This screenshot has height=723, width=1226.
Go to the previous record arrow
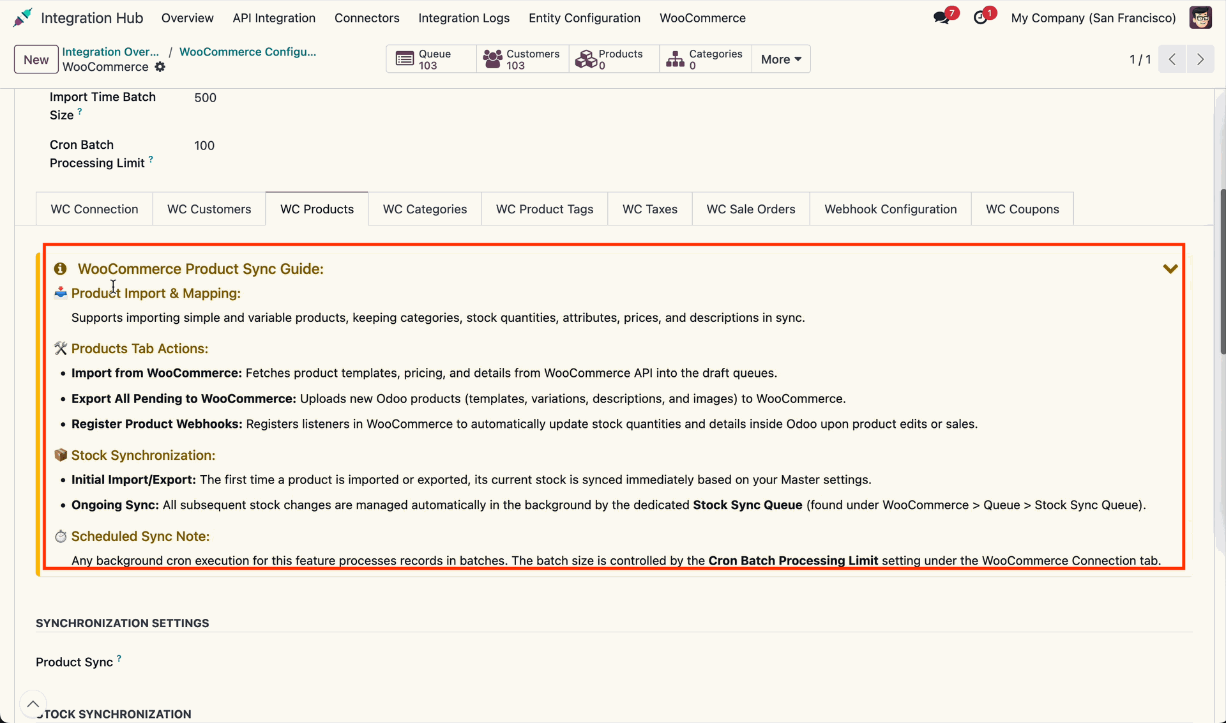pyautogui.click(x=1172, y=59)
